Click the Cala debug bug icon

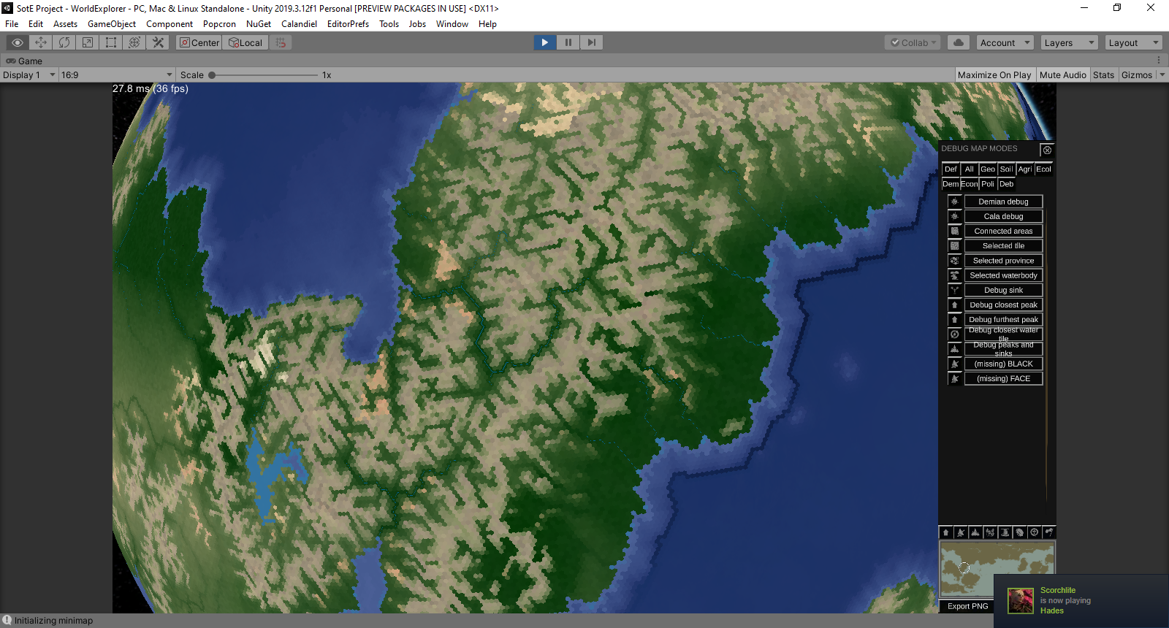coord(954,216)
